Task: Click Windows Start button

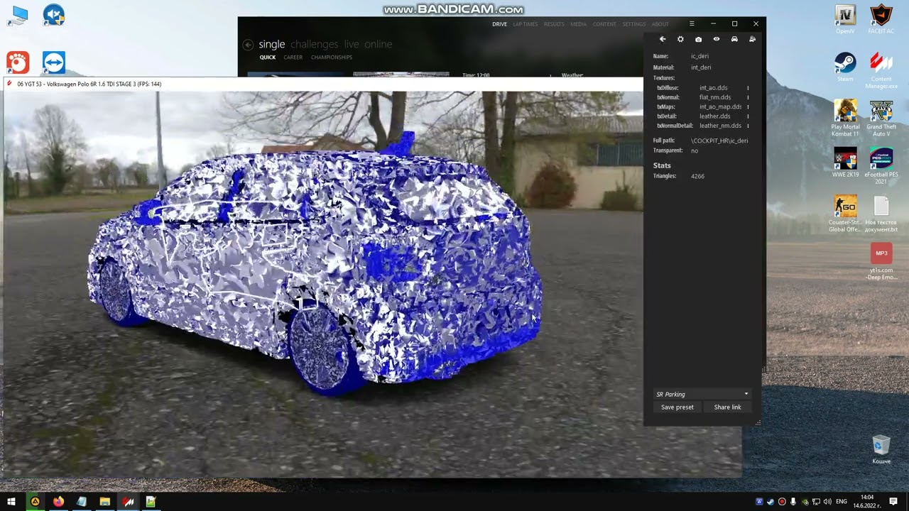Action: click(x=11, y=502)
